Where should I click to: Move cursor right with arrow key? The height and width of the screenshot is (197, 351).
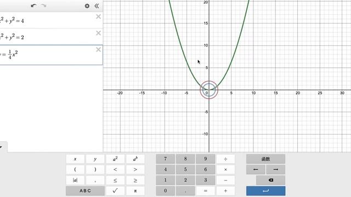[275, 170]
